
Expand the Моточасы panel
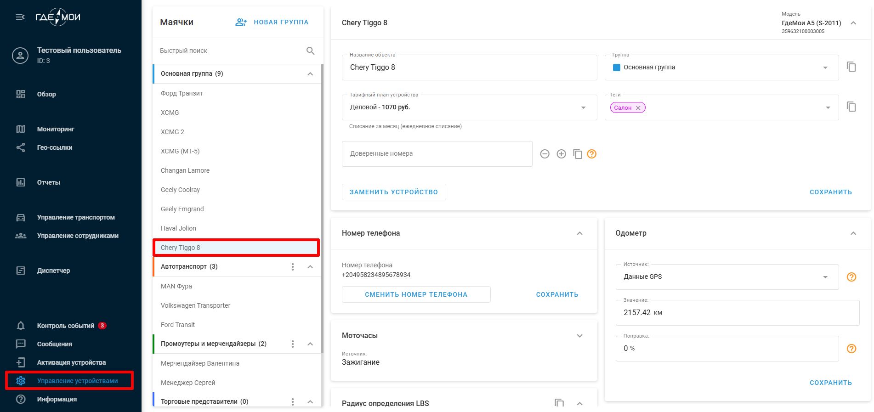point(579,336)
